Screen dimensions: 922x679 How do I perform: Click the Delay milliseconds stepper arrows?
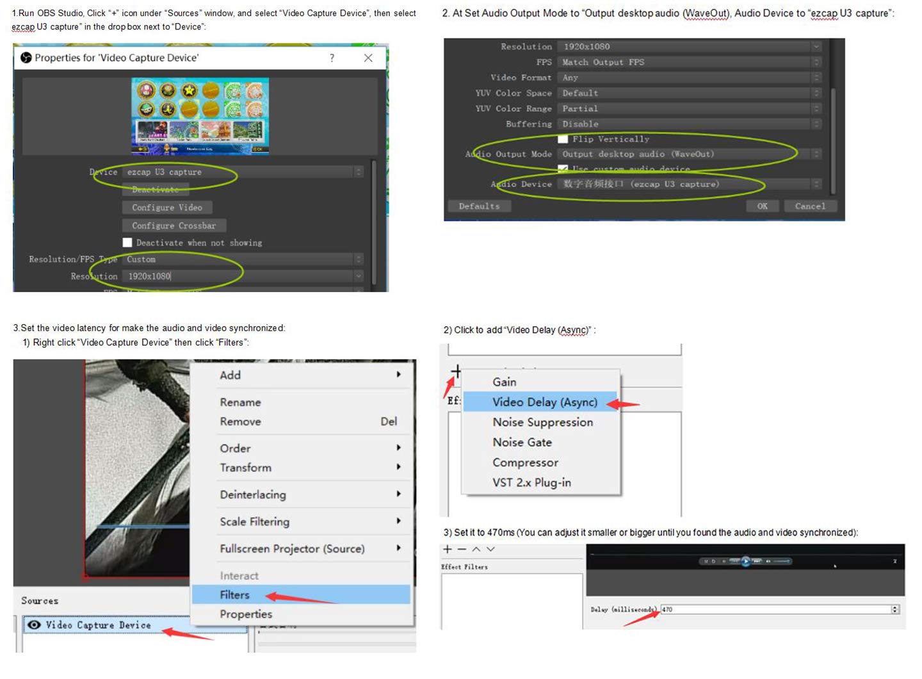pos(895,609)
